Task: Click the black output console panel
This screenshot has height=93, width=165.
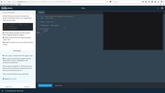Action: coord(133,31)
